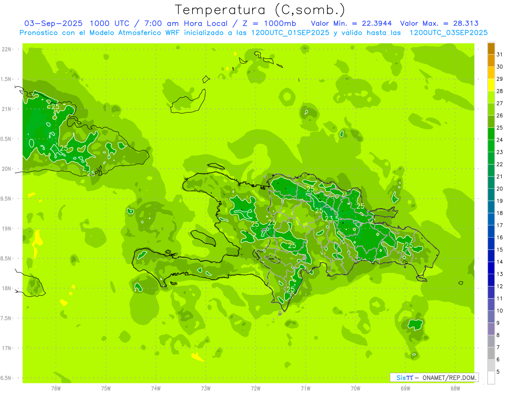Click the '26' value on color scale
Screen dimensions: 511x394
coord(500,115)
